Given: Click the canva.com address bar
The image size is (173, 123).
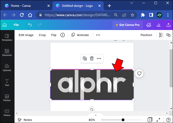Looking at the screenshot, I should pos(77,15).
